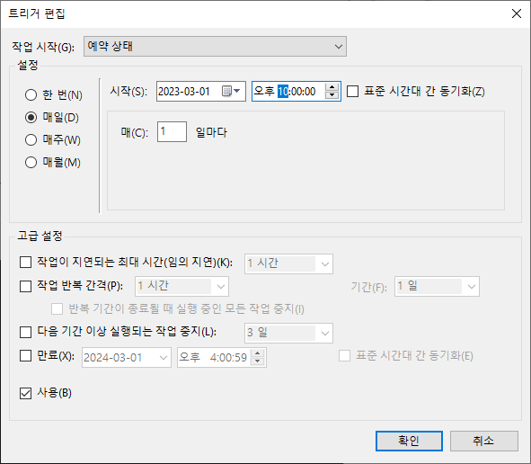531x464 pixels.
Task: Open the 작업 시작(G) dropdown showing 예약 상태
Action: click(215, 46)
